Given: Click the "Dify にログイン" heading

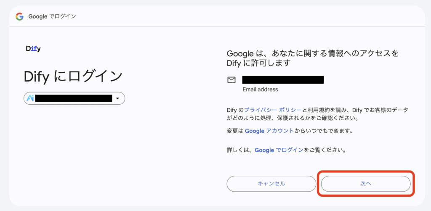Looking at the screenshot, I should 73,76.
